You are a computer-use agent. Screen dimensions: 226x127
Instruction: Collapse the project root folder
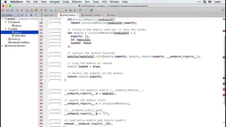pos(2,19)
